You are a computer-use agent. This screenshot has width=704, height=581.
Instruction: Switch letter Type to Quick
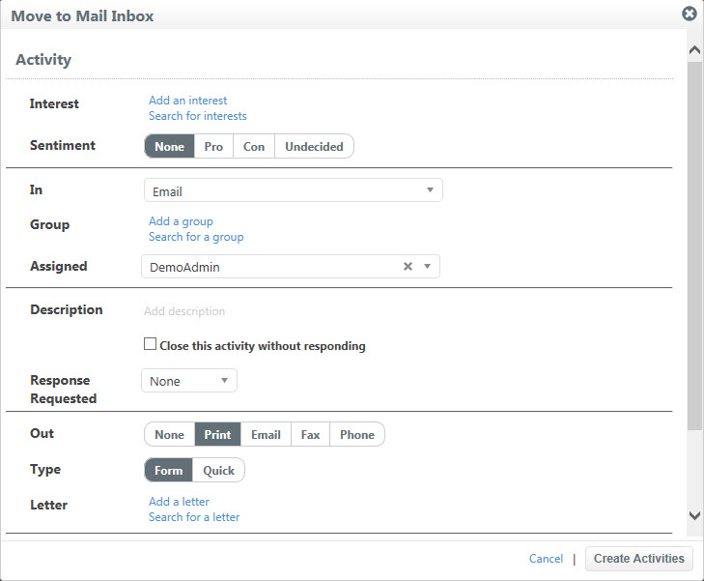click(218, 471)
